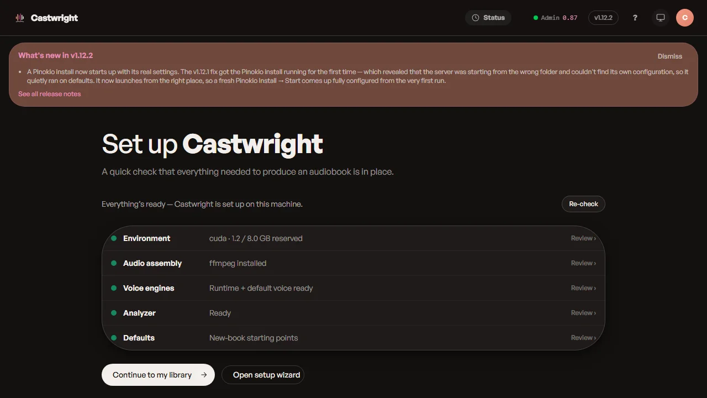
Task: Click 'cuda · 1.2 / 8.0 GB reserved' text
Action: coord(256,238)
